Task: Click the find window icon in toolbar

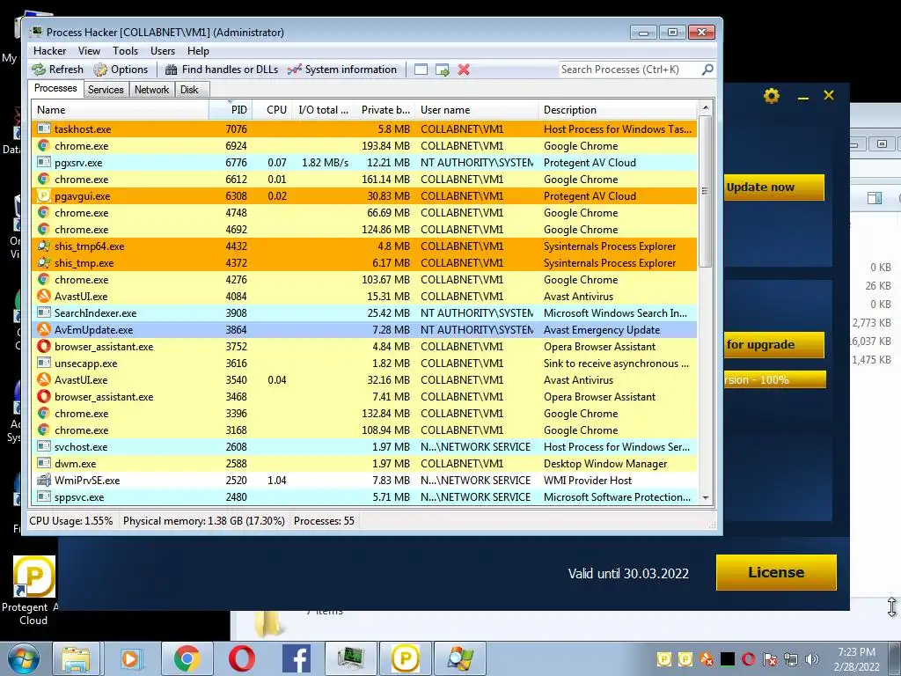Action: [x=421, y=70]
